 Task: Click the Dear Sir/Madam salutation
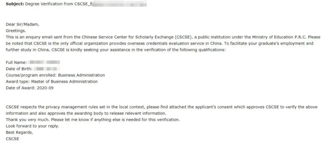pos(22,24)
